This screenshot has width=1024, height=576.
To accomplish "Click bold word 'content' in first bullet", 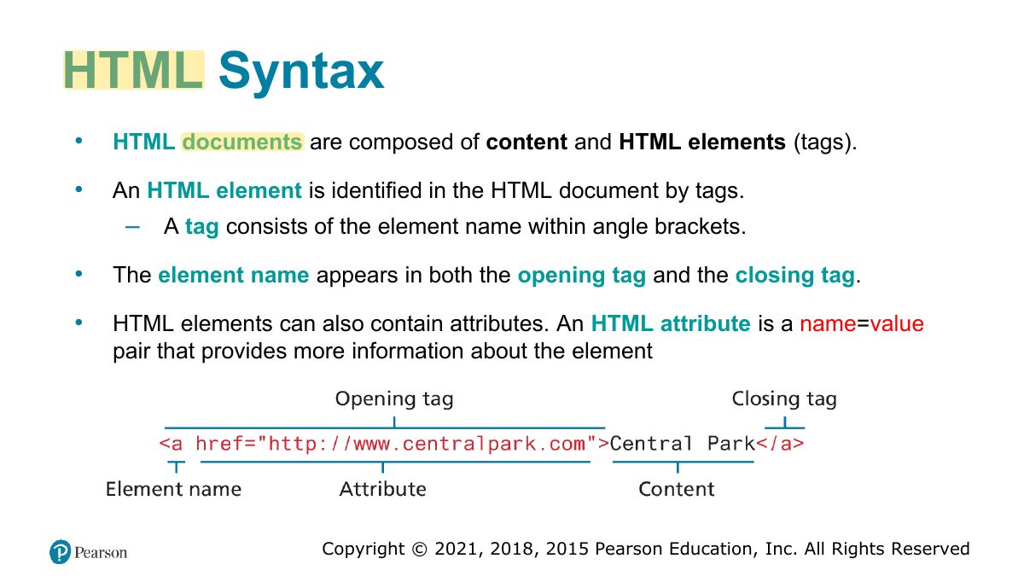I will click(527, 142).
